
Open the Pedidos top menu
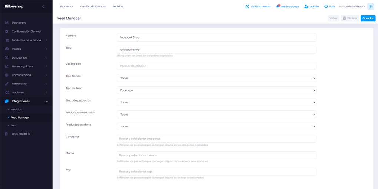click(117, 6)
